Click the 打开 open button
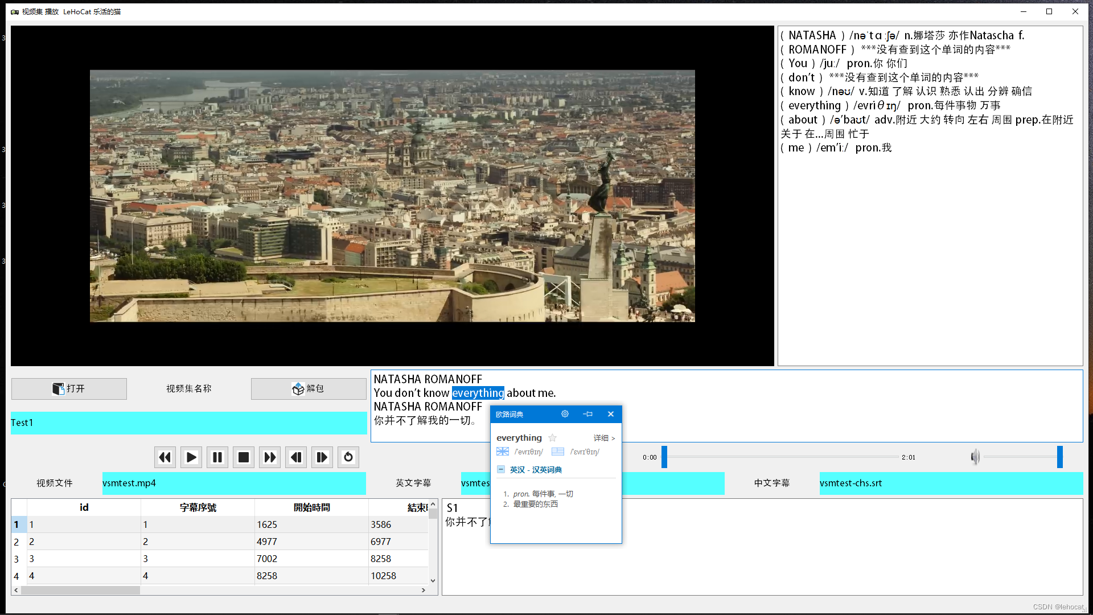The image size is (1093, 615). 69,389
